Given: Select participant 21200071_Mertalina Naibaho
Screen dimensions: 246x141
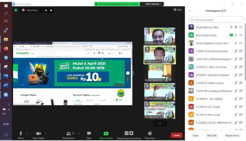Looking at the screenshot, I should [x=216, y=75].
